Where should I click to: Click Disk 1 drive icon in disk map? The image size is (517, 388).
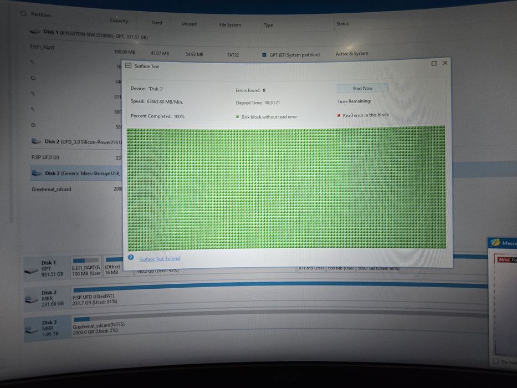[32, 271]
